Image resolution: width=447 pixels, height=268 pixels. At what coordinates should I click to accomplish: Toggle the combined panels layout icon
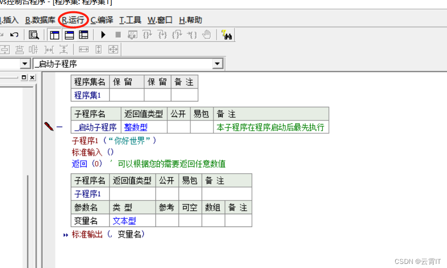coord(84,35)
